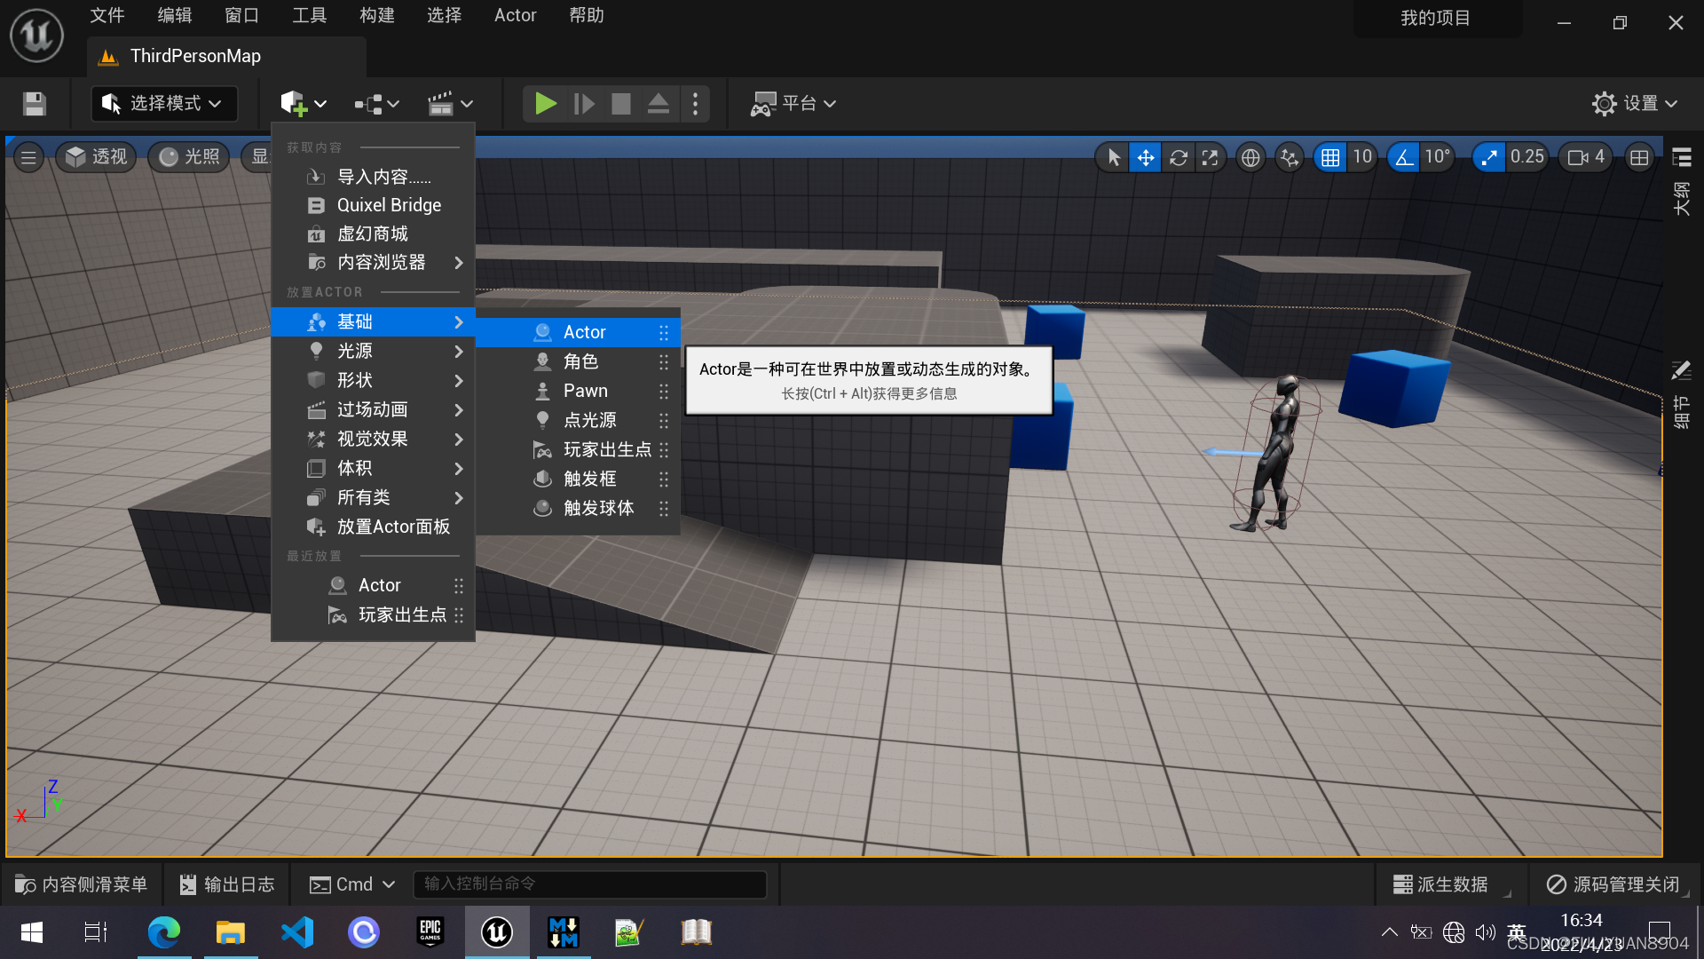
Task: Toggle scale snapping button
Action: coord(1488,158)
